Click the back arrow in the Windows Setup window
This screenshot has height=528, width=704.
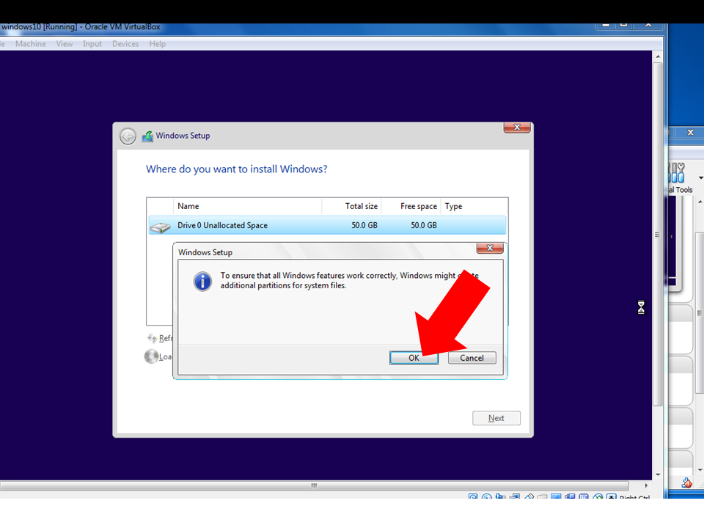click(x=128, y=136)
